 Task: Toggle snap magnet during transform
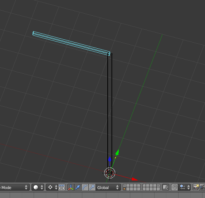point(175,187)
